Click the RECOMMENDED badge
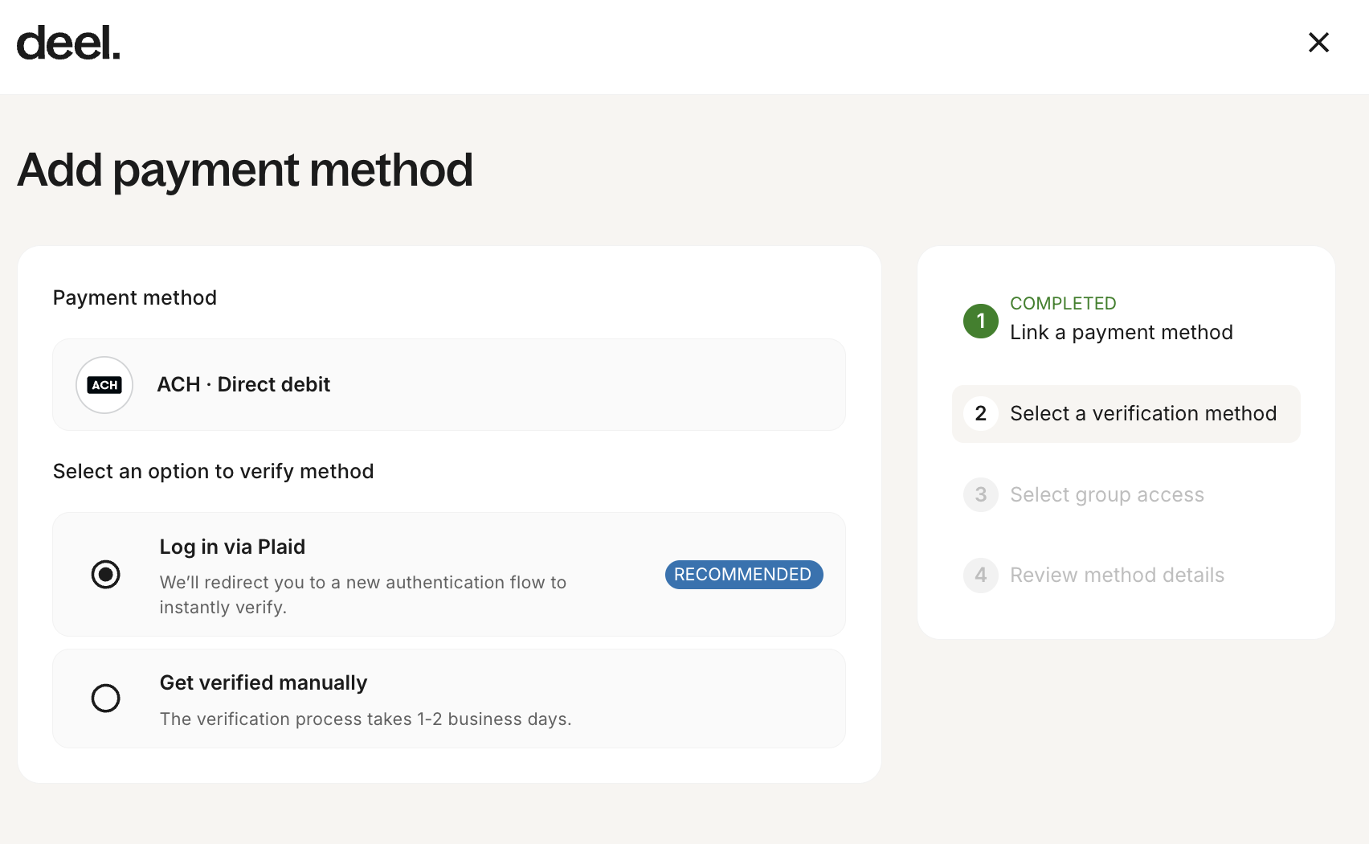Viewport: 1369px width, 844px height. [744, 575]
